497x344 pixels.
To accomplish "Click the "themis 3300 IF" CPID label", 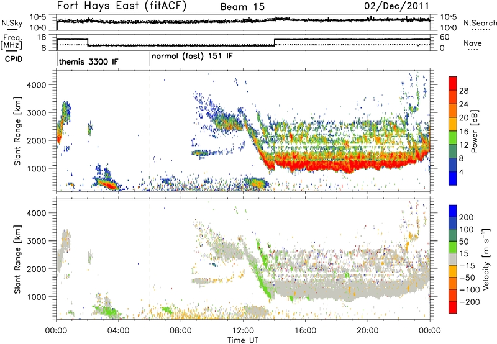I will coord(88,61).
